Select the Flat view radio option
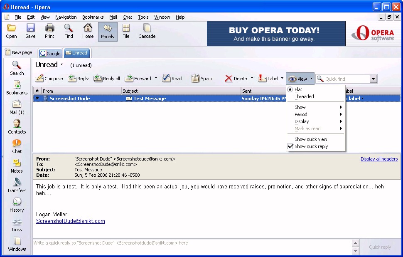 coord(298,89)
